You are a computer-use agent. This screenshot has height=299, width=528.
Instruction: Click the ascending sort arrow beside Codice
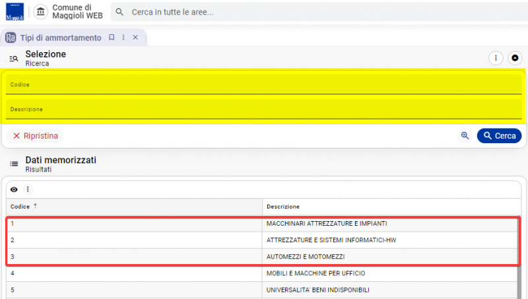pyautogui.click(x=36, y=206)
